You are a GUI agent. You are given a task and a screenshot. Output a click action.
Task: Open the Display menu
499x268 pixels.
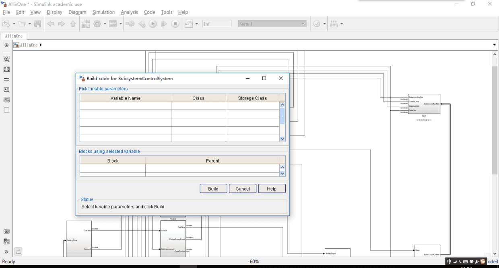54,12
